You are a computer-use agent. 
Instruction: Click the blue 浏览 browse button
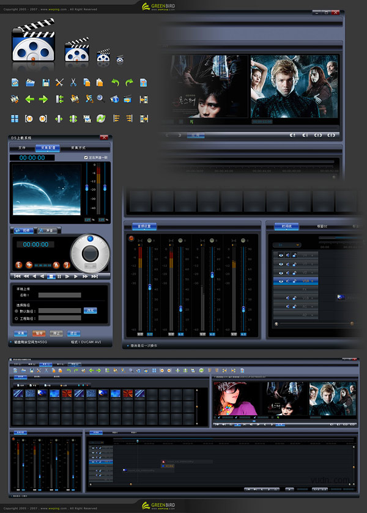click(x=90, y=311)
